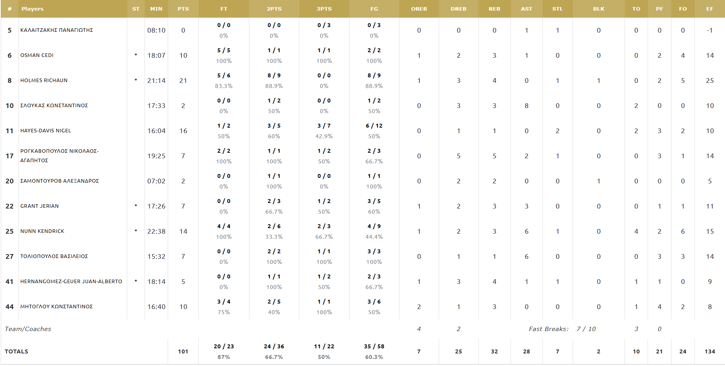This screenshot has height=366, width=725.
Task: Click player HAYES-DAVIS NIGEL name
Action: (46, 131)
